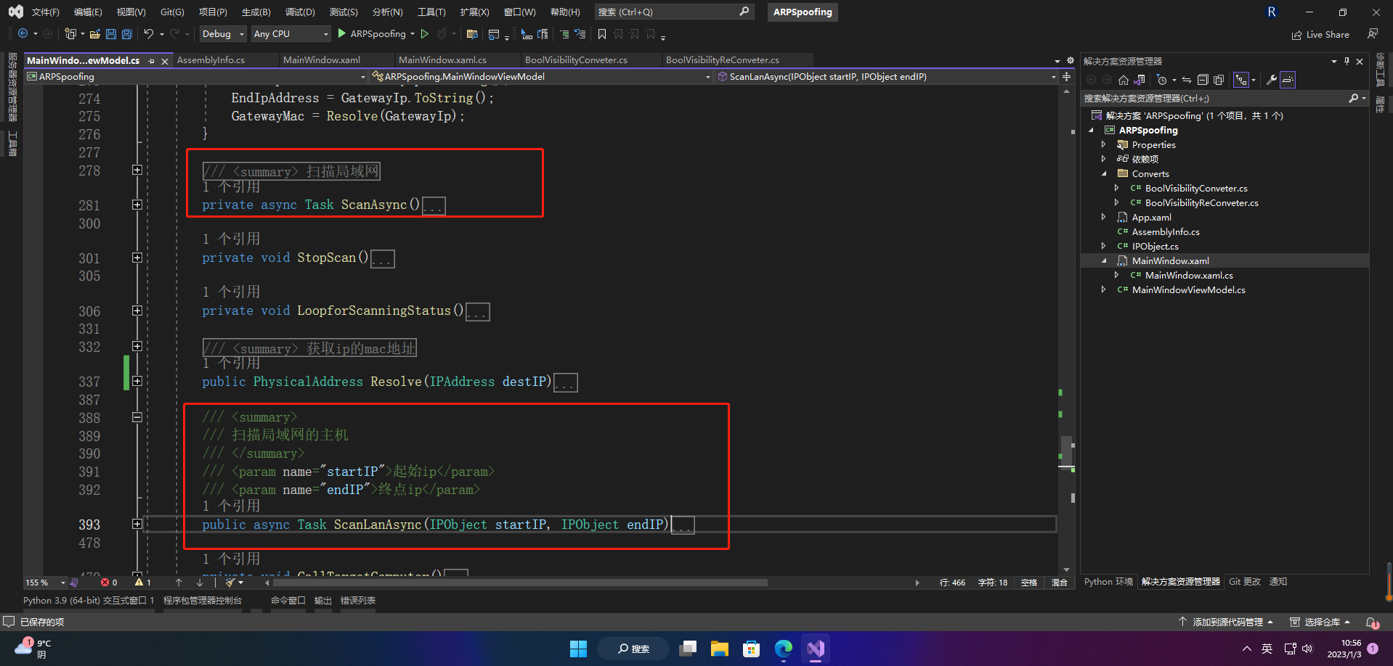This screenshot has height=666, width=1393.
Task: Click the error count indicator showing 0
Action: click(109, 582)
